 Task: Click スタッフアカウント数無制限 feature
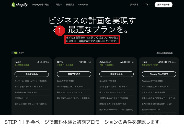153,92
